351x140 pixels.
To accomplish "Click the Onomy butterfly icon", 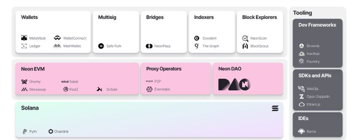I will pos(24,82).
